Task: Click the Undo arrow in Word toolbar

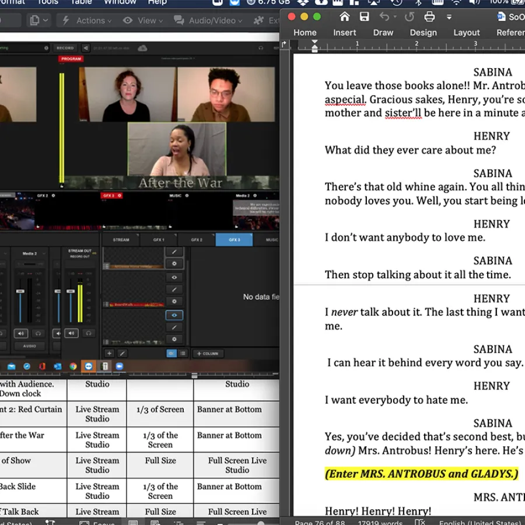Action: 384,16
